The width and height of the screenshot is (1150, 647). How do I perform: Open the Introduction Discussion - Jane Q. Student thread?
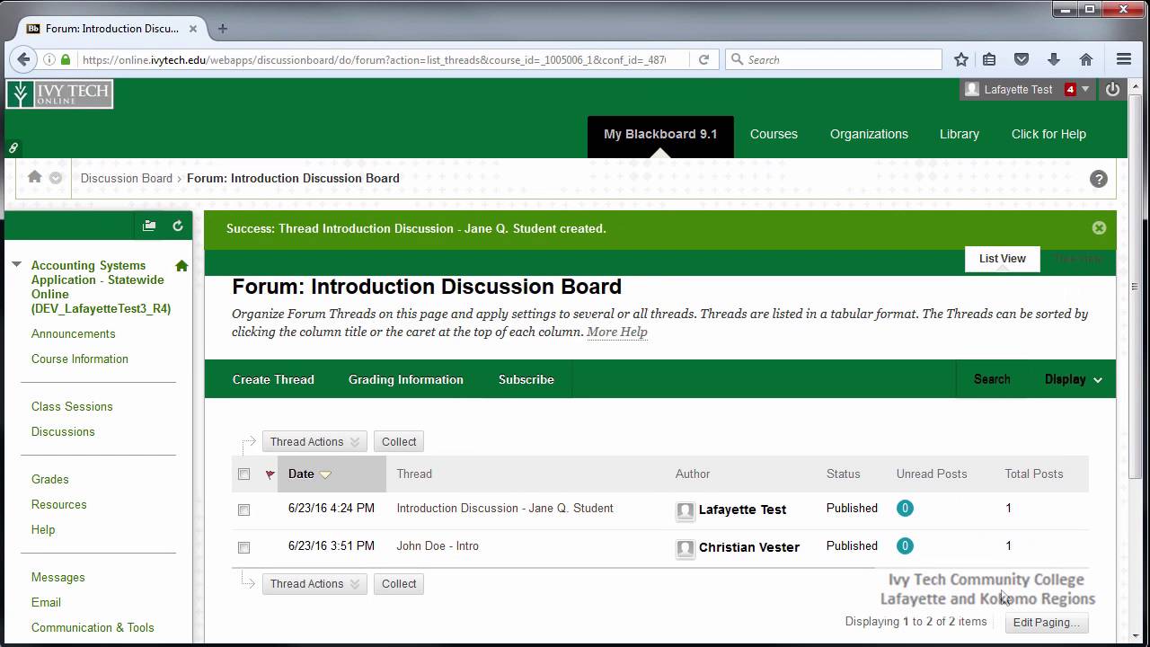[x=505, y=508]
